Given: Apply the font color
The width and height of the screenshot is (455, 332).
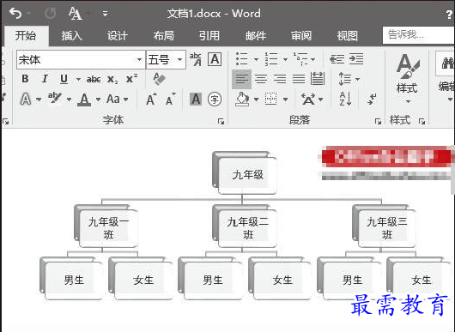Looking at the screenshot, I should point(84,100).
